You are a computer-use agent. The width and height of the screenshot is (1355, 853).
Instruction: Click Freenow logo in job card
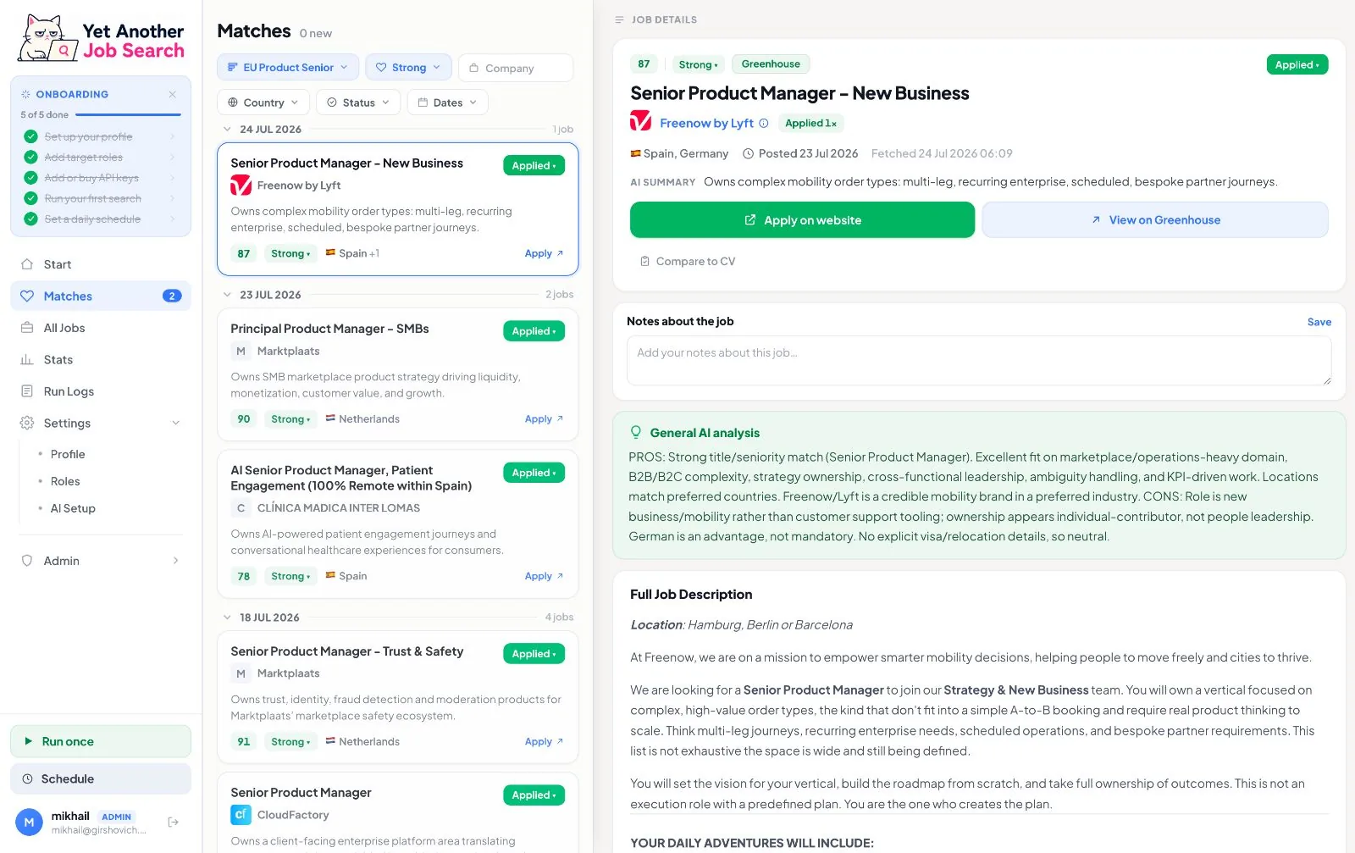tap(241, 186)
